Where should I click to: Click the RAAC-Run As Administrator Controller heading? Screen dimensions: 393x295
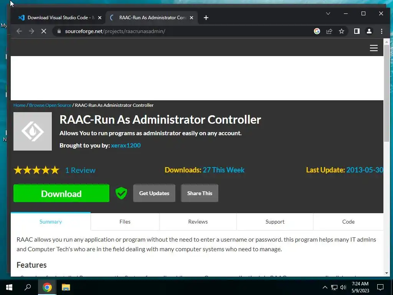pyautogui.click(x=160, y=120)
